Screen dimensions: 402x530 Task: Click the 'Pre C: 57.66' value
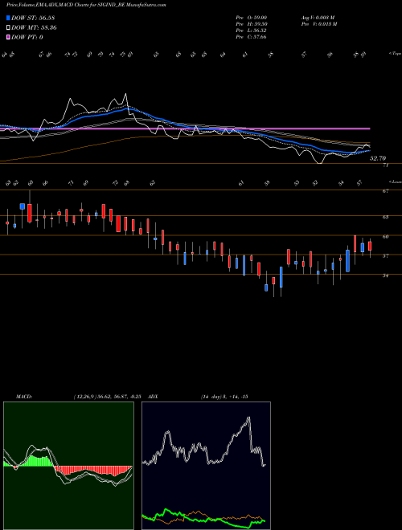pyautogui.click(x=251, y=37)
